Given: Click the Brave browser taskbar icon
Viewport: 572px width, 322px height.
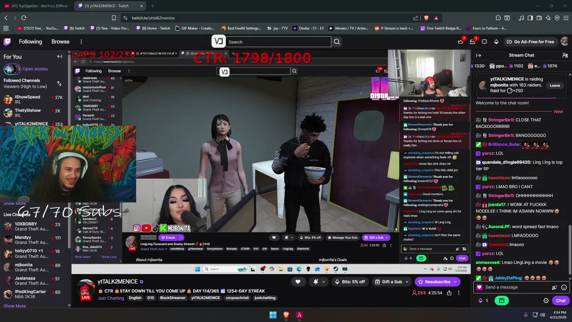Looking at the screenshot, I should tap(286, 315).
